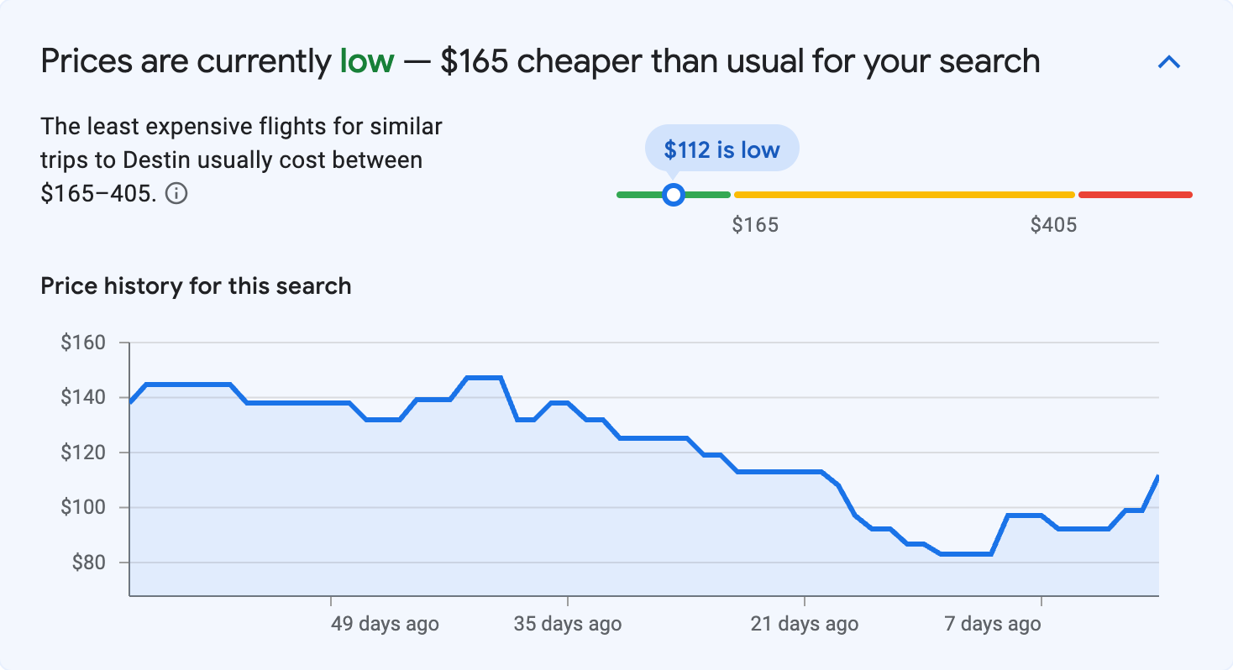Click the rightmost end of the price history line
Screen dimensions: 1233x670
[x=1157, y=477]
